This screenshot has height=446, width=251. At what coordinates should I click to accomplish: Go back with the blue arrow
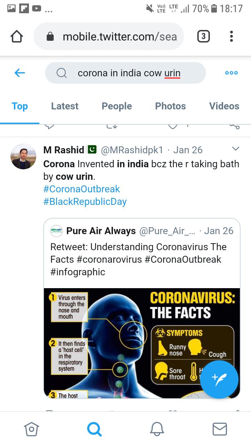click(x=20, y=73)
